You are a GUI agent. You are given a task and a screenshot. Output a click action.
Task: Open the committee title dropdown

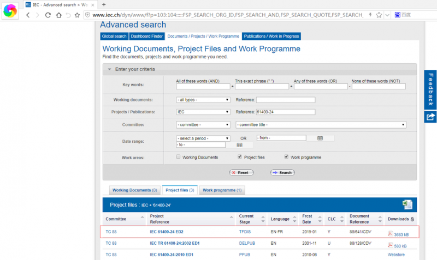tap(321, 125)
